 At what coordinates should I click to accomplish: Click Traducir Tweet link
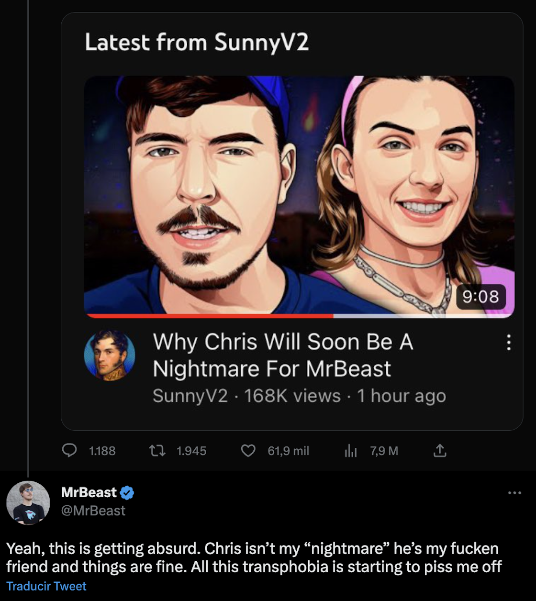[46, 586]
